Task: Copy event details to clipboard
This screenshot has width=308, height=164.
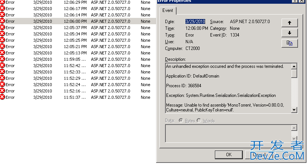Action: (x=289, y=43)
